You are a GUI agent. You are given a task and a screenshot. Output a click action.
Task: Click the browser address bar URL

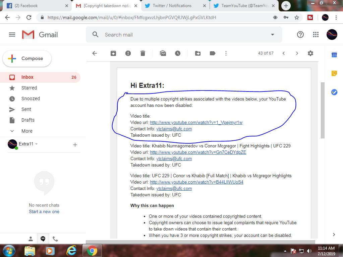pyautogui.click(x=132, y=17)
